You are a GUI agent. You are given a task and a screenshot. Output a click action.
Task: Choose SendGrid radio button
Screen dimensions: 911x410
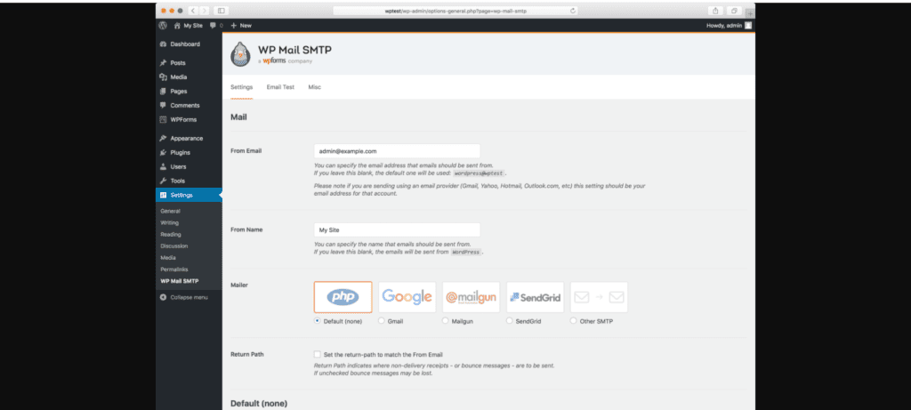coord(510,320)
